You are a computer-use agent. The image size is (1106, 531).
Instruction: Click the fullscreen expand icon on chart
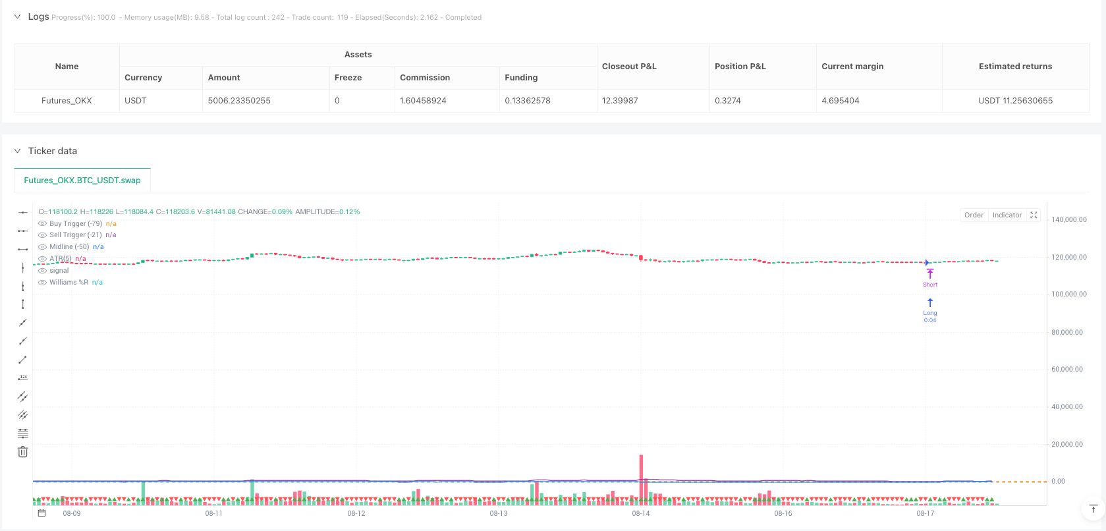coord(1034,215)
